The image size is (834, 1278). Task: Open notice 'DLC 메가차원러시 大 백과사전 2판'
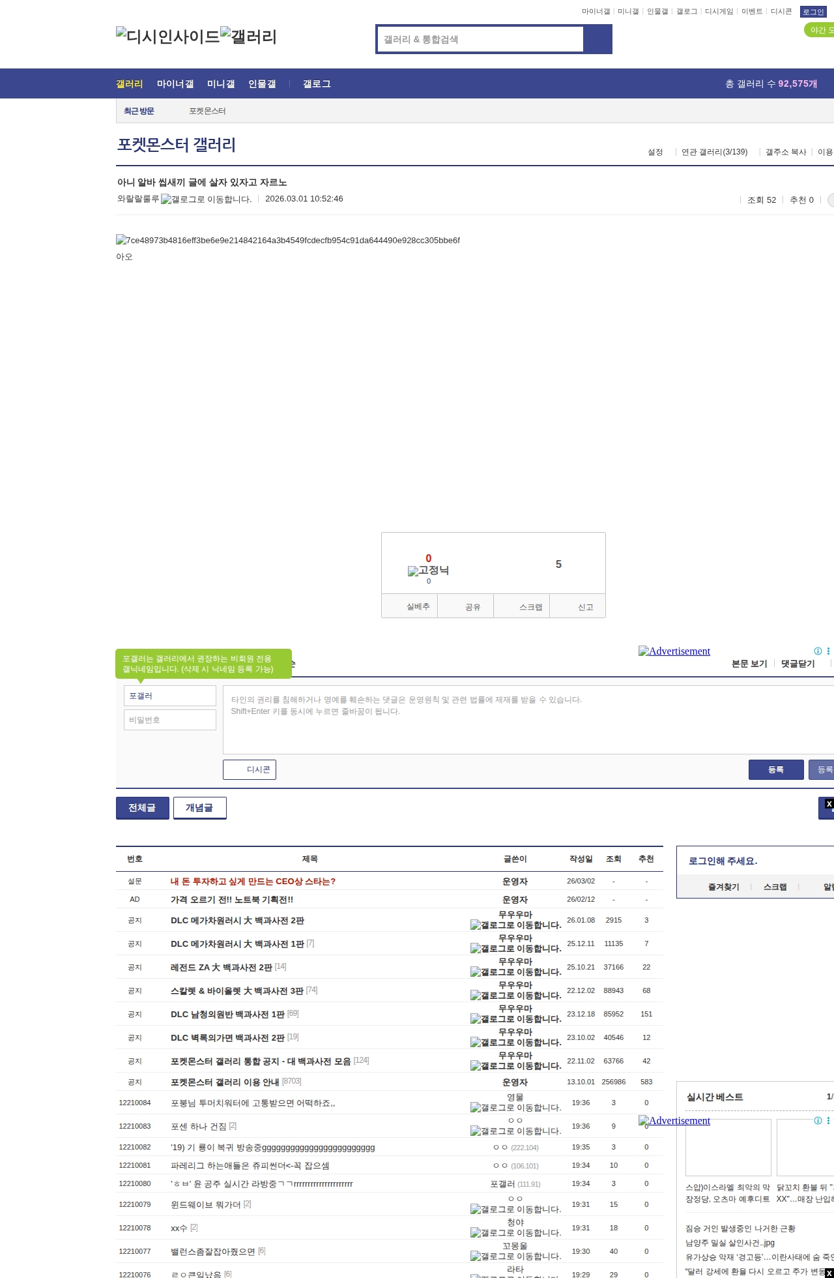[x=237, y=921]
